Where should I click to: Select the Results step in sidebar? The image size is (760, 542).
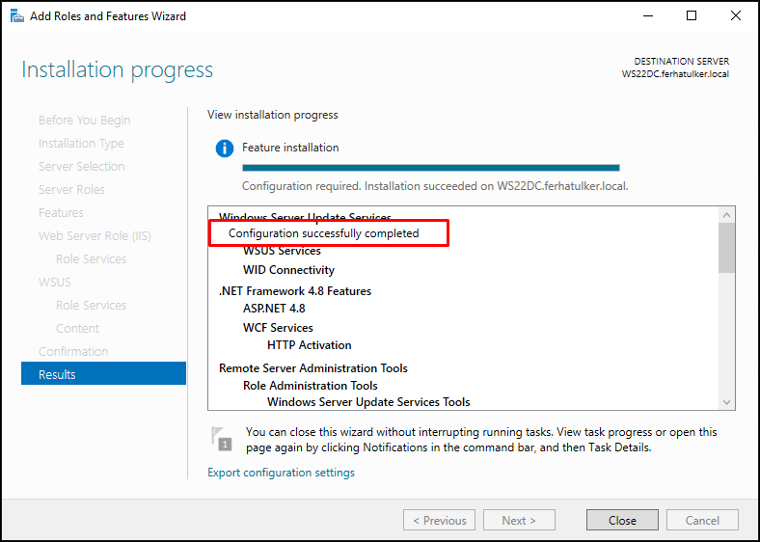pos(104,374)
